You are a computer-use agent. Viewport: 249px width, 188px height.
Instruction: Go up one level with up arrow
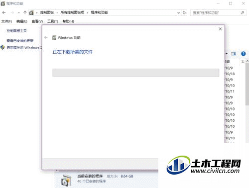[x=25, y=12]
